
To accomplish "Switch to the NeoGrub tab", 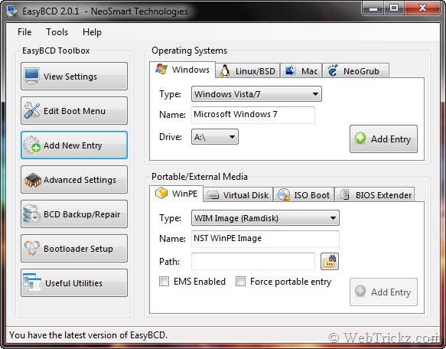I will (x=356, y=71).
